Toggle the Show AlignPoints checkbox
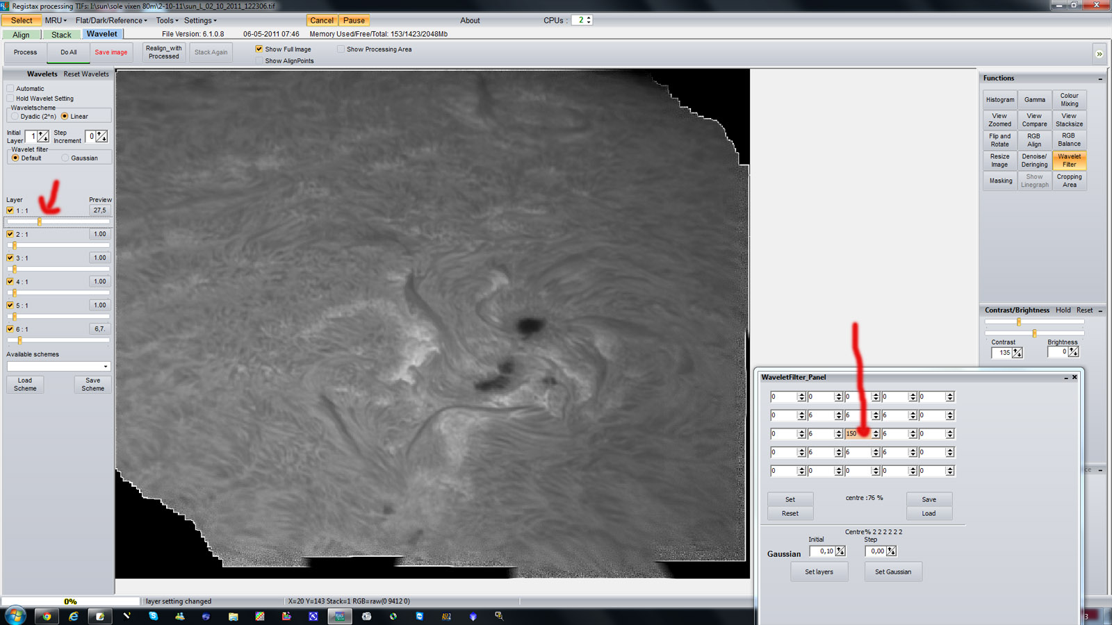1112x625 pixels. 259,61
